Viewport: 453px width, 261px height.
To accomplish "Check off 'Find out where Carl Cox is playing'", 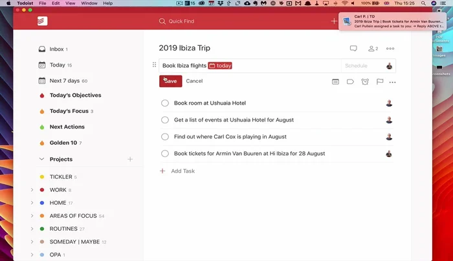I will [x=165, y=137].
